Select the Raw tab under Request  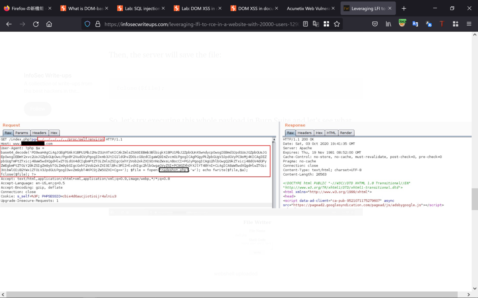(x=8, y=133)
